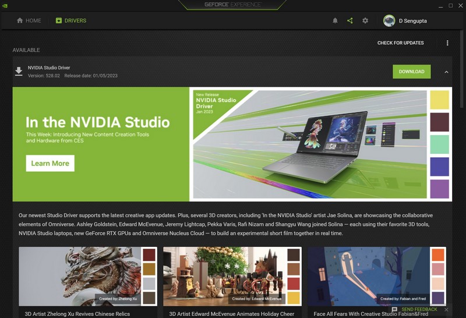Maximize the GeForce Experience window
Image resolution: width=466 pixels, height=318 pixels.
tap(450, 5)
